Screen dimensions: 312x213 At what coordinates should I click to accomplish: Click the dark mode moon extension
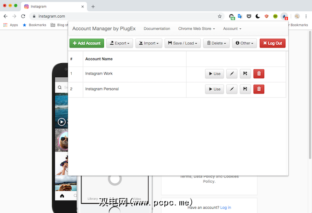coord(258,16)
